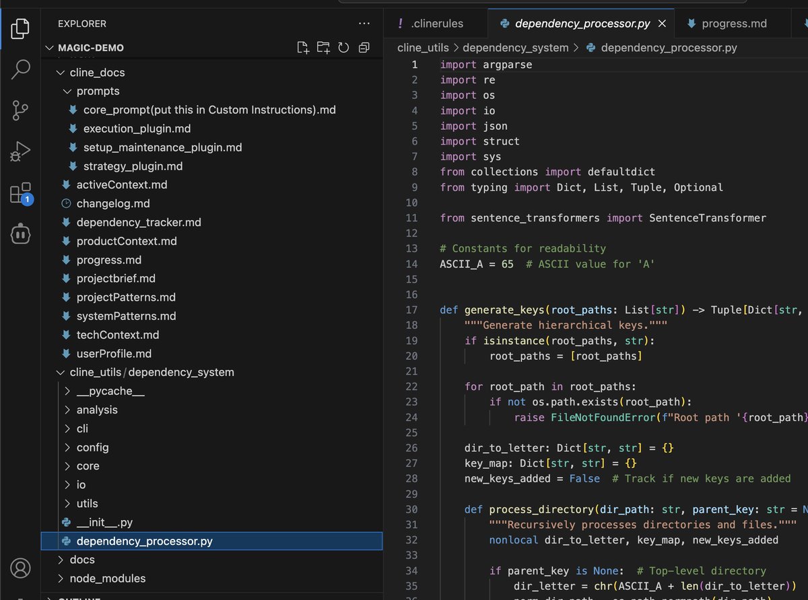Image resolution: width=808 pixels, height=600 pixels.
Task: Click the Explorer more actions ellipsis
Action: click(364, 24)
